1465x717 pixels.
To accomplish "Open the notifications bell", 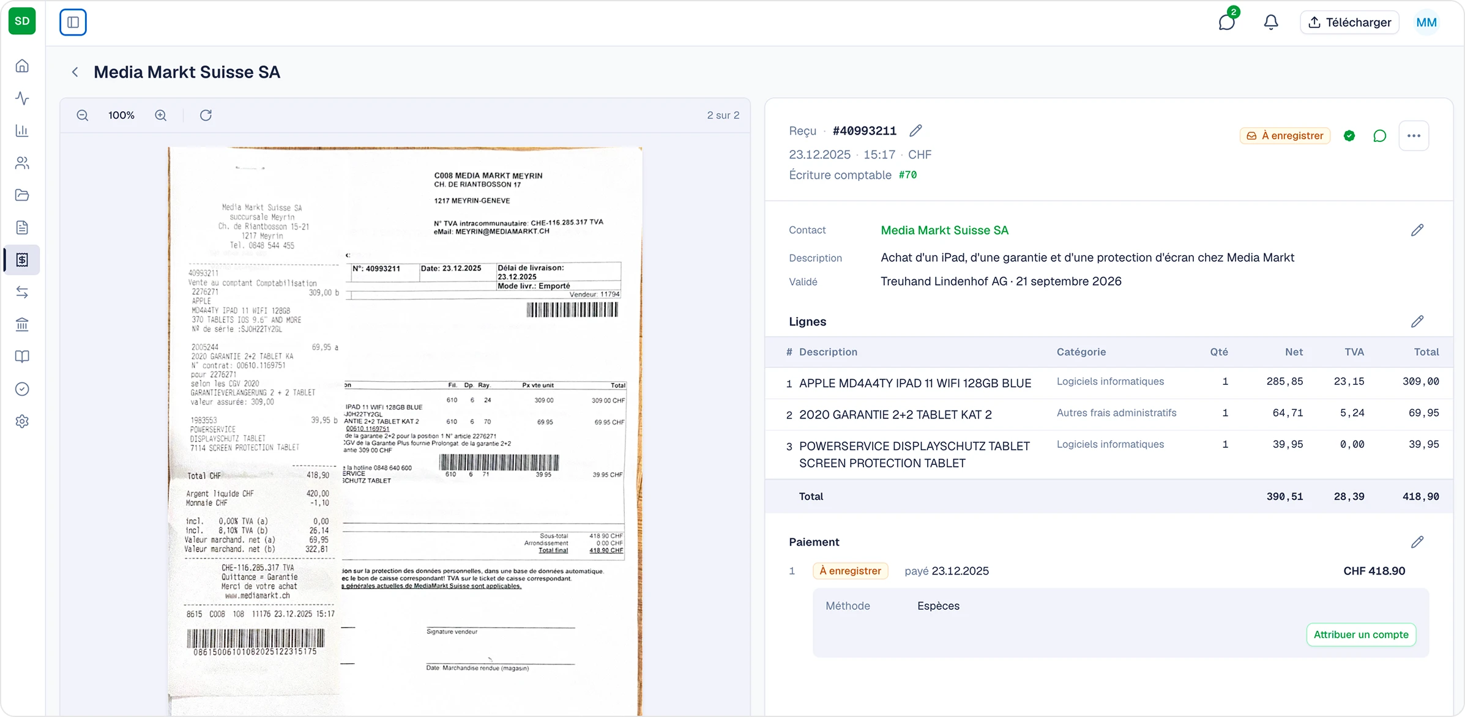I will point(1271,23).
